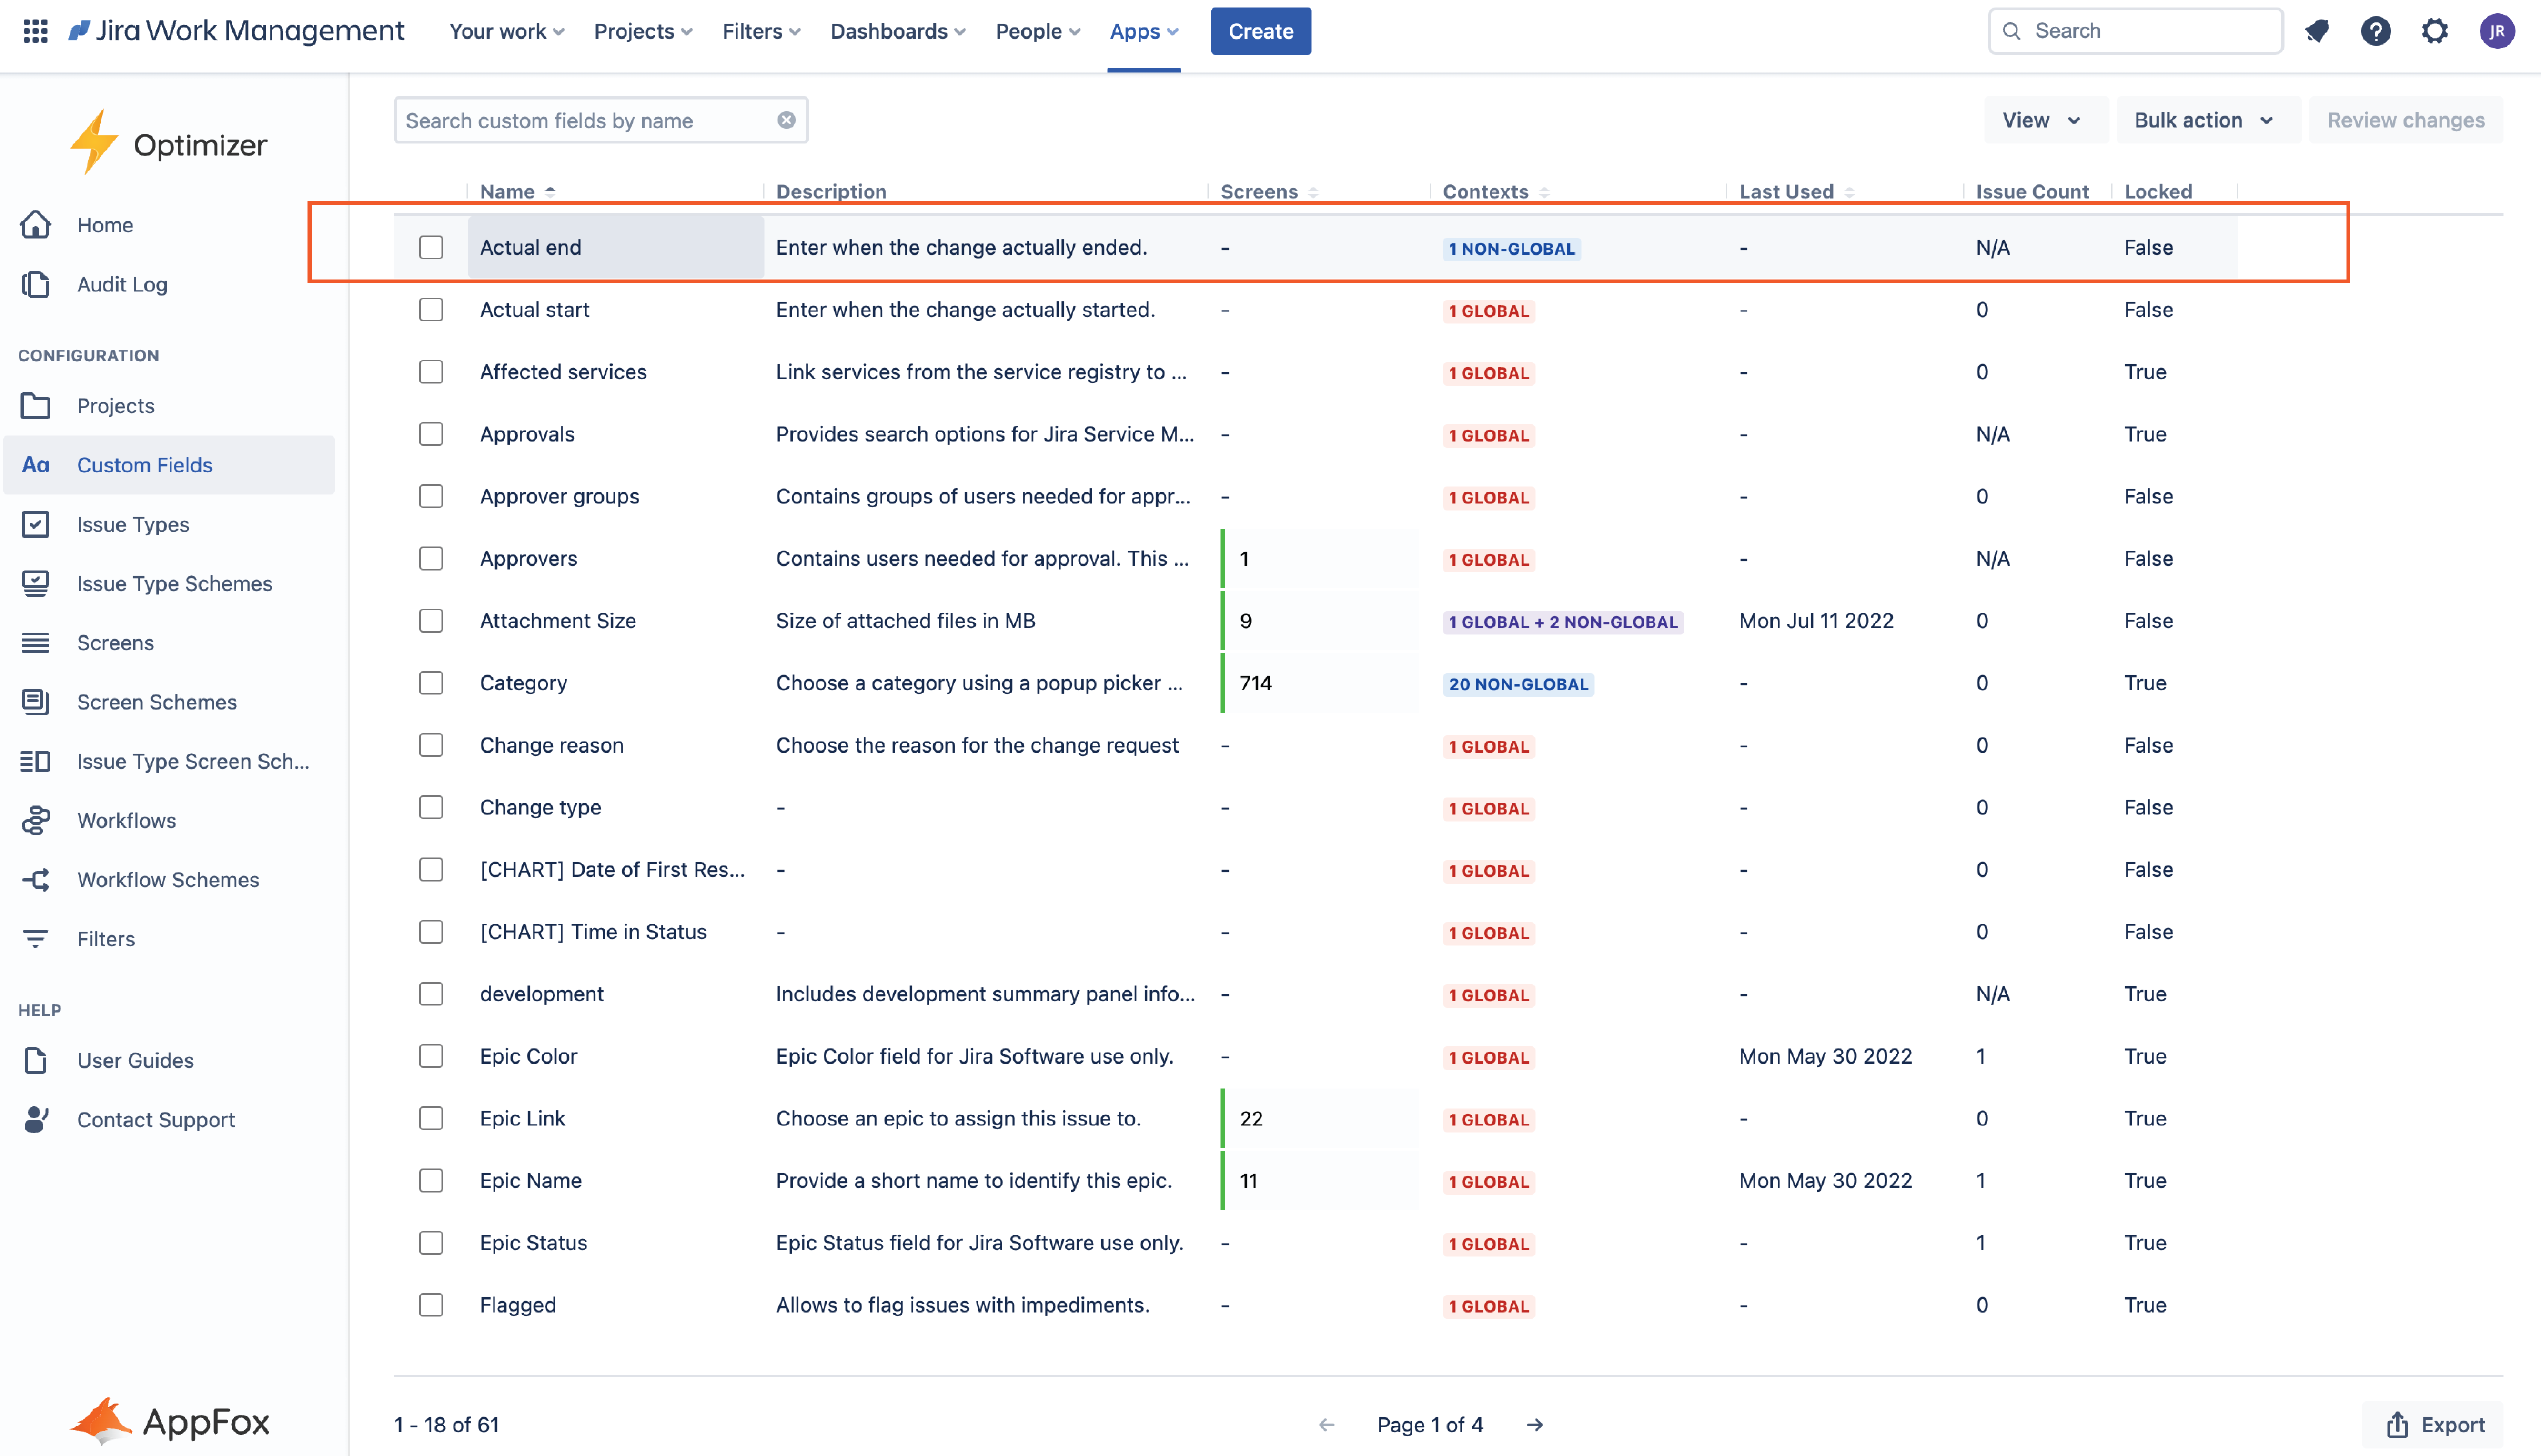Open the Filters top navigation menu
The width and height of the screenshot is (2541, 1456).
(x=761, y=31)
